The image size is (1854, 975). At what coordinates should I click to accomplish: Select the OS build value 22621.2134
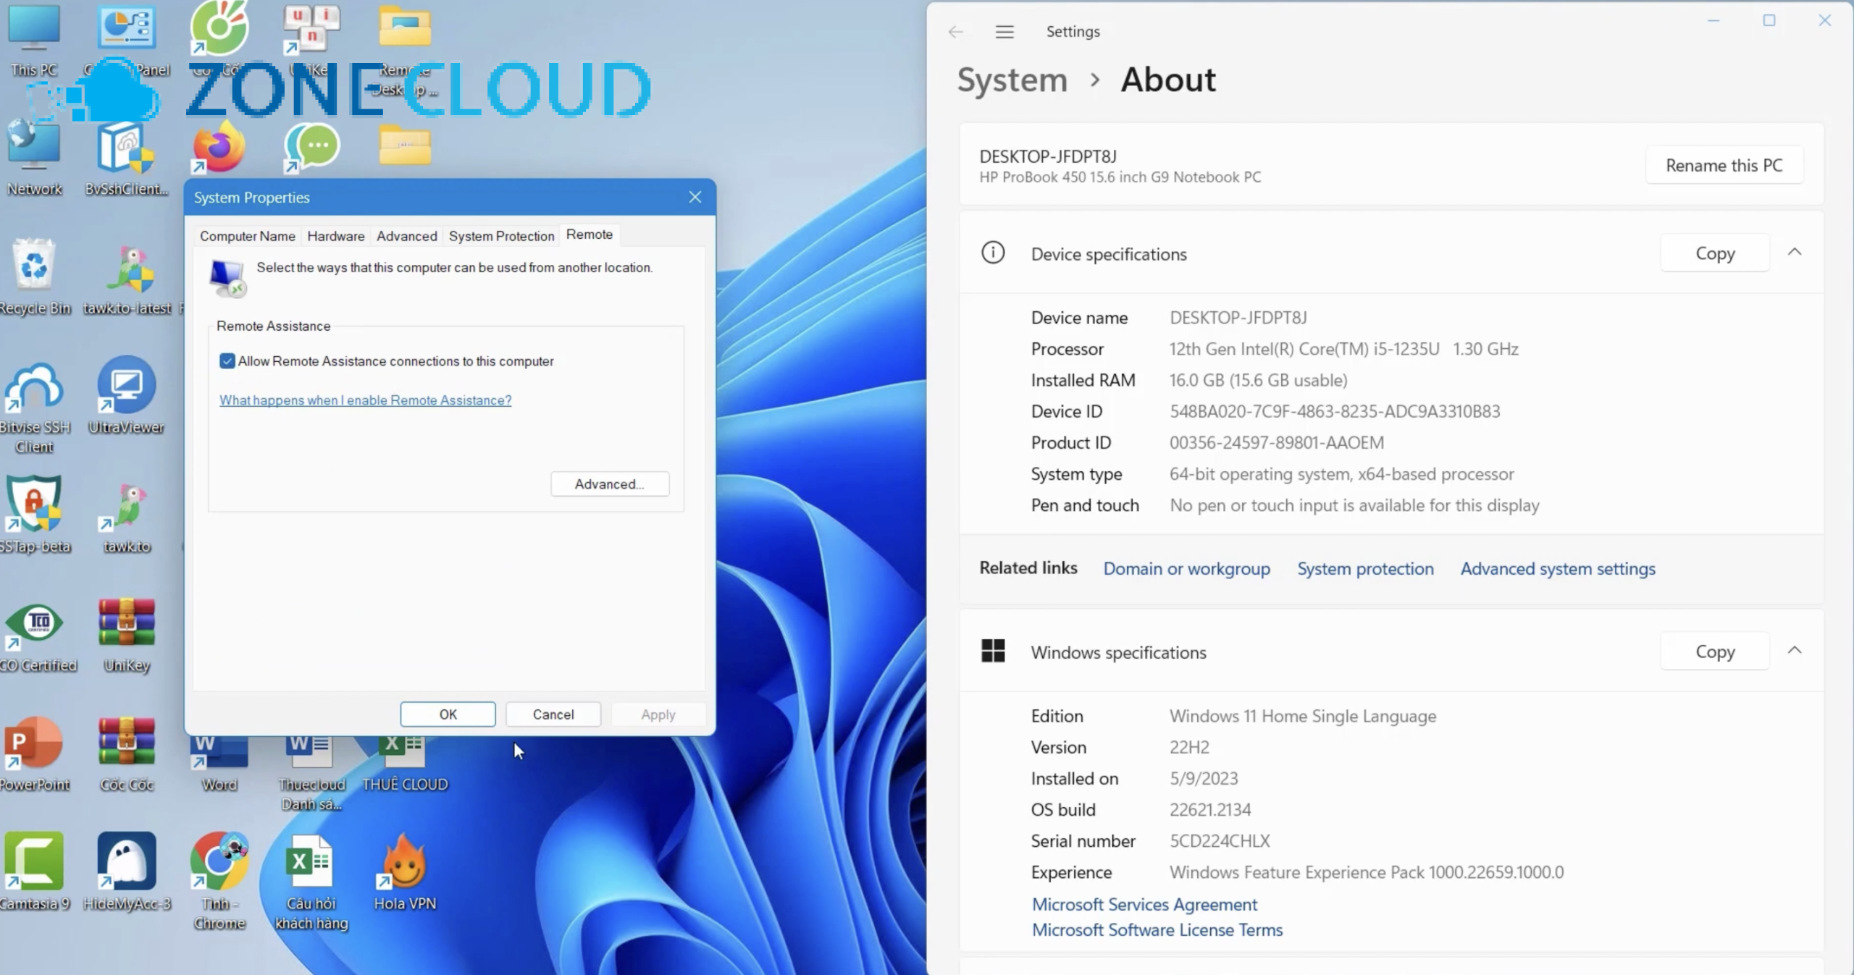point(1210,810)
